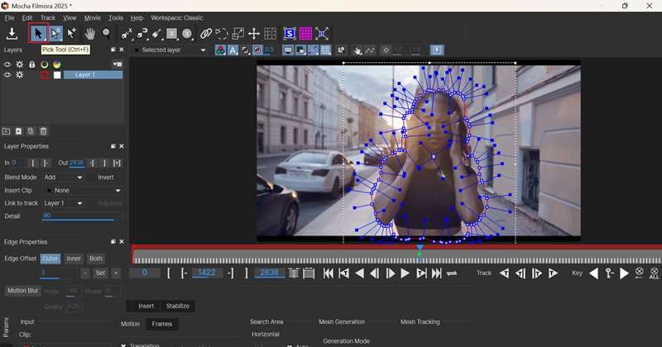Open the Selected layer dropdown
The height and width of the screenshot is (347, 662).
point(170,50)
